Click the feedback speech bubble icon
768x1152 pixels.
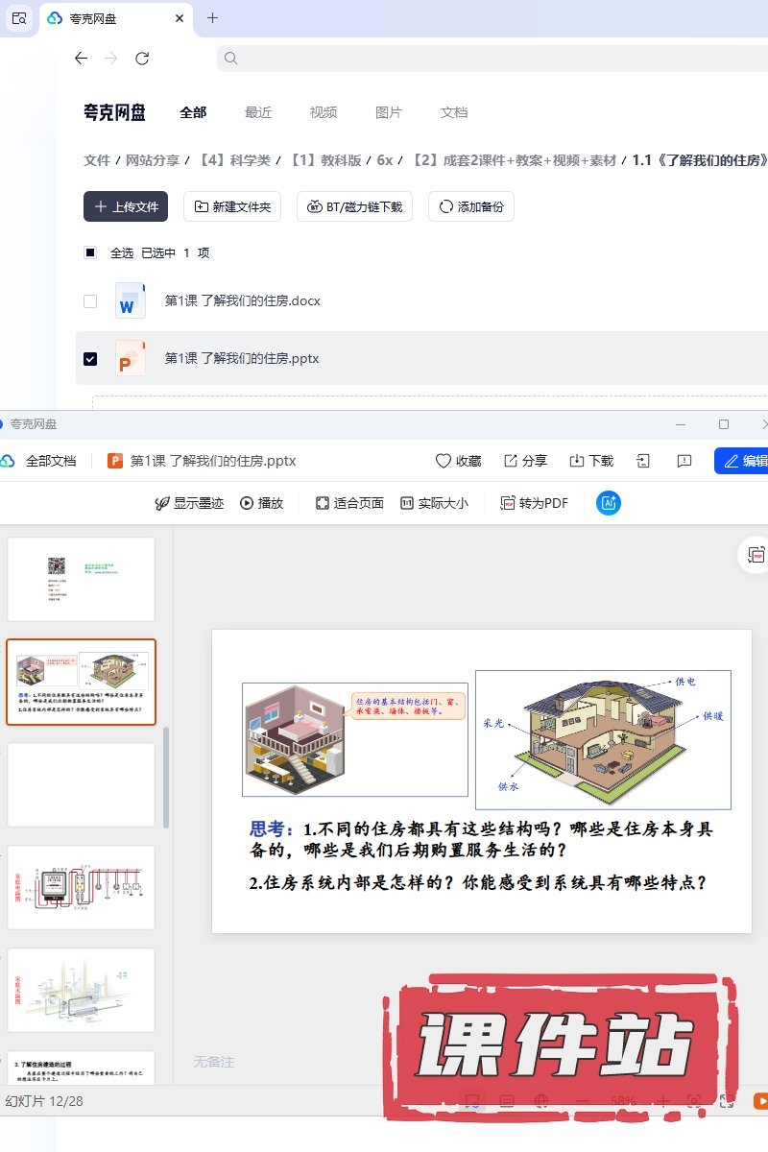(684, 461)
